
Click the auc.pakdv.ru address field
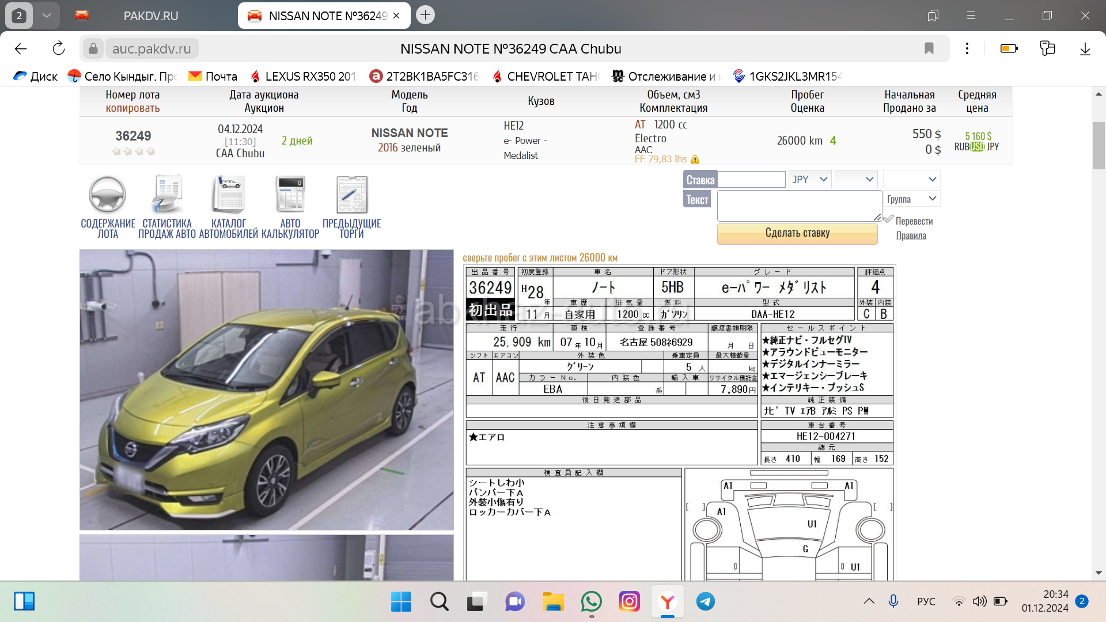click(151, 49)
